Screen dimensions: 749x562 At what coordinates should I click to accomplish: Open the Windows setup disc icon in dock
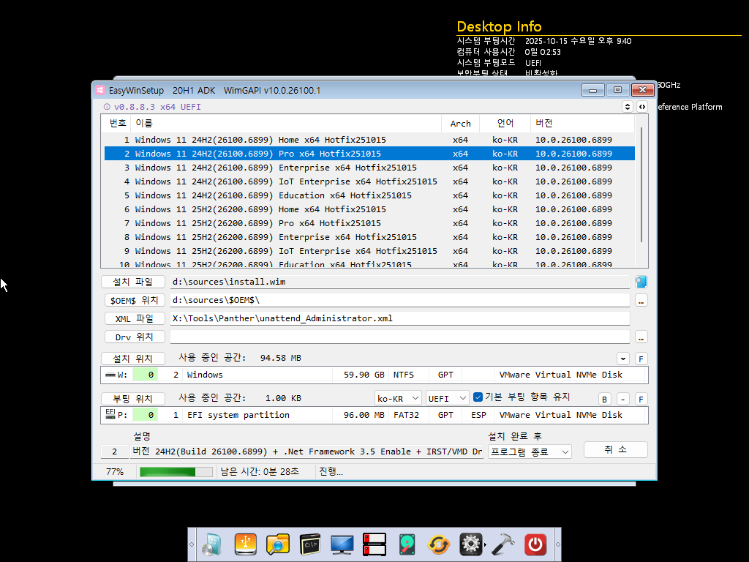tap(212, 544)
